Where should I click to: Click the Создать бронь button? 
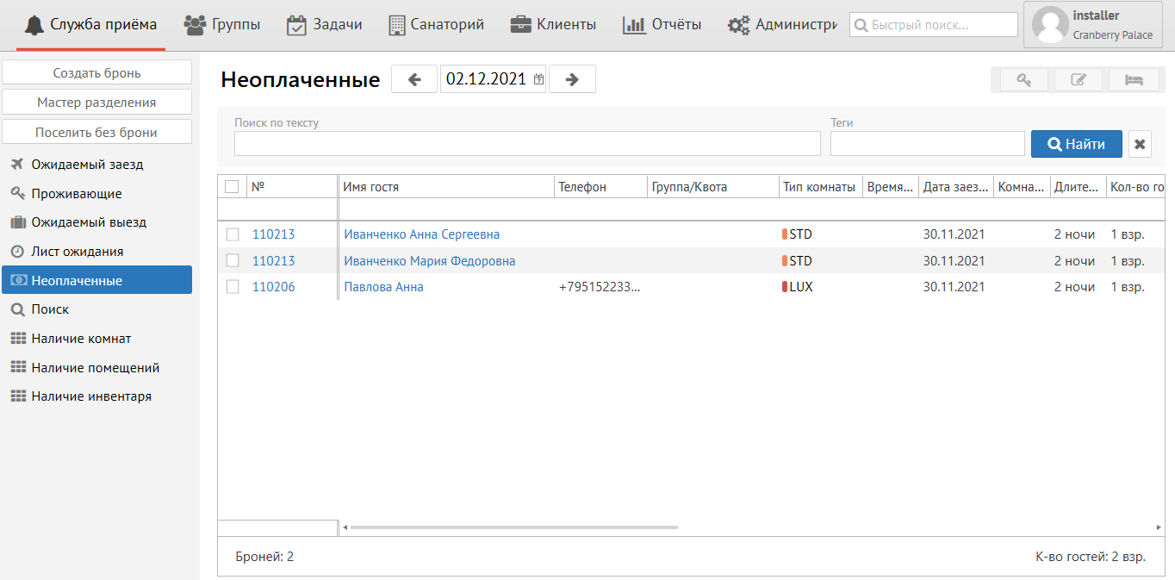tap(96, 72)
